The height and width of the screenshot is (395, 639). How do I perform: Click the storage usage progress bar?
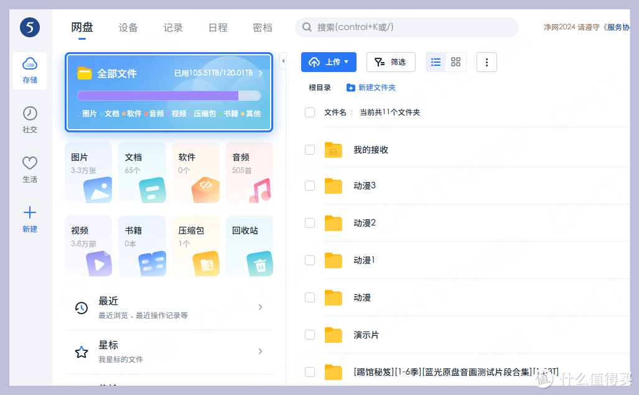[168, 96]
